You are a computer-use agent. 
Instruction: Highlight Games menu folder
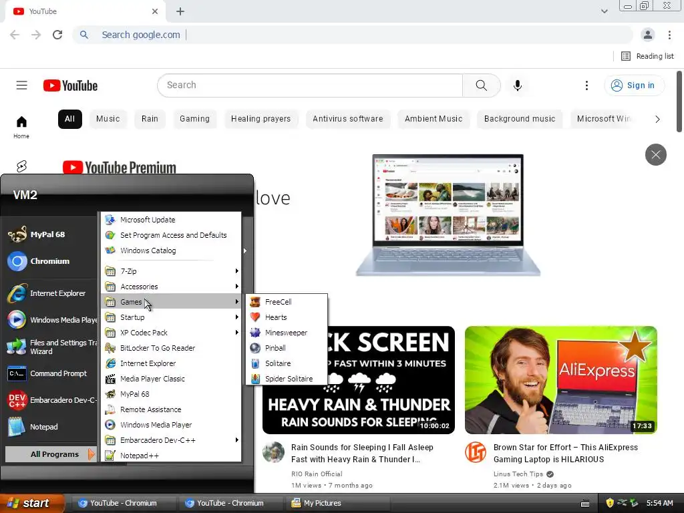coord(171,302)
